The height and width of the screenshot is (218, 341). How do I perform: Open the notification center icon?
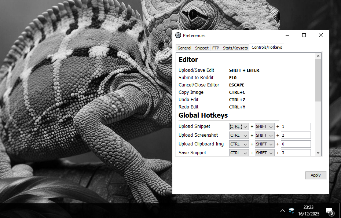tap(329, 211)
